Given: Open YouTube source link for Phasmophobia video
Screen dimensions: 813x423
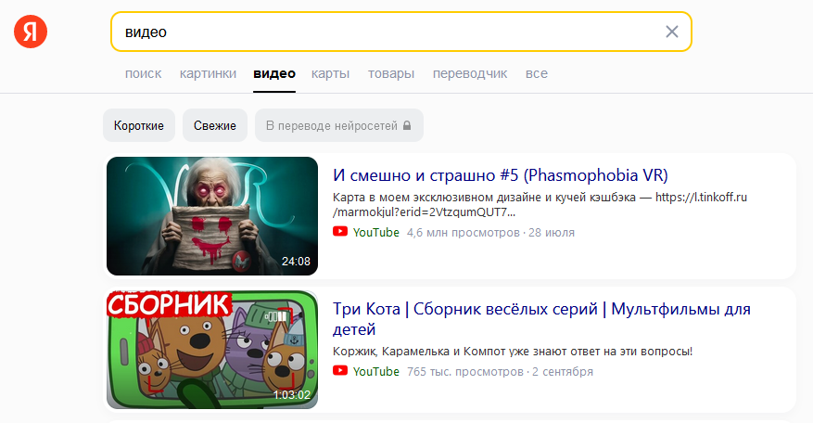Looking at the screenshot, I should 376,233.
